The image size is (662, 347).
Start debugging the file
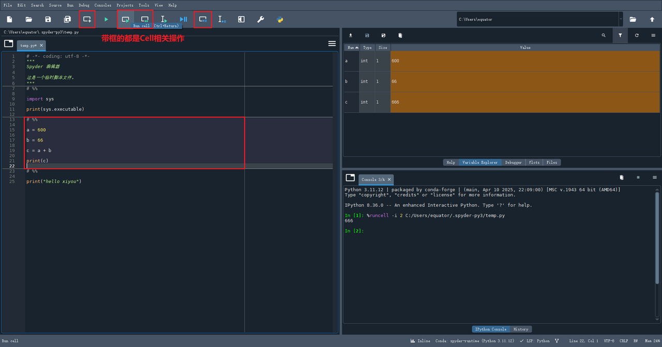point(183,19)
